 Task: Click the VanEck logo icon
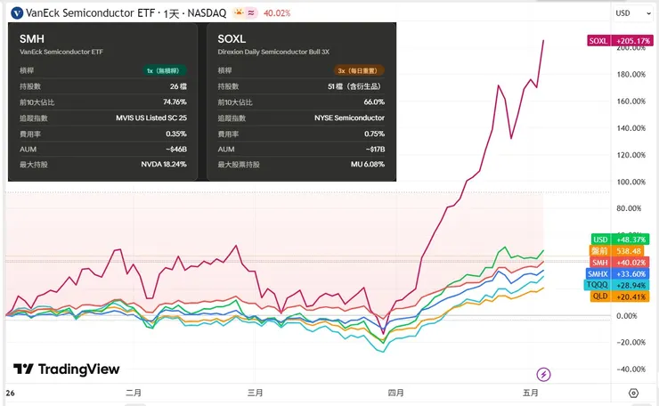point(17,13)
